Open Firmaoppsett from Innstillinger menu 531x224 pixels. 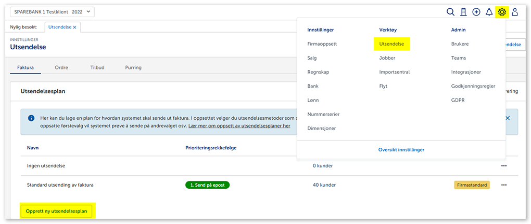point(322,44)
